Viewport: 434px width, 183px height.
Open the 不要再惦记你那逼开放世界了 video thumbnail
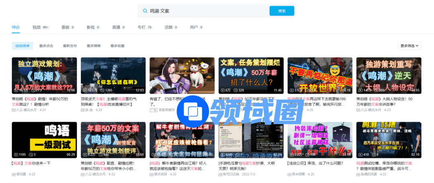pyautogui.click(x=320, y=76)
